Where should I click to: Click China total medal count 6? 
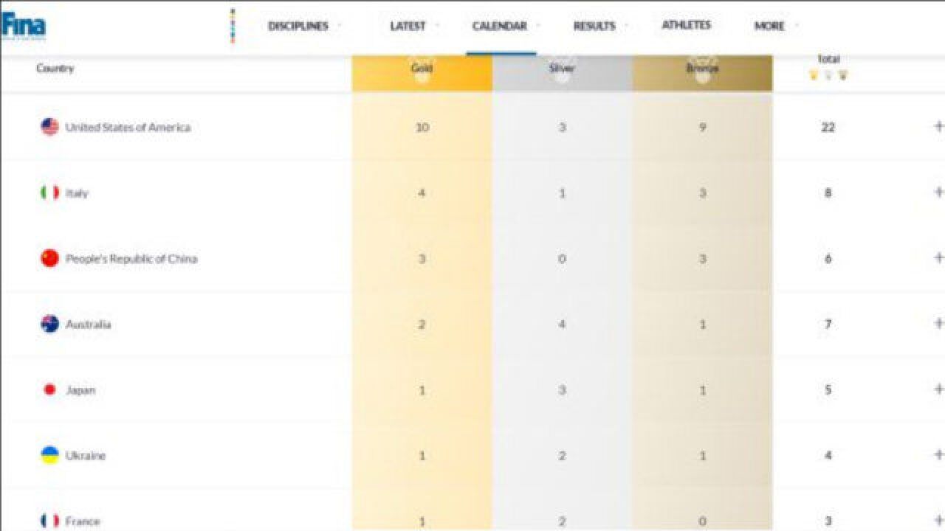point(828,258)
